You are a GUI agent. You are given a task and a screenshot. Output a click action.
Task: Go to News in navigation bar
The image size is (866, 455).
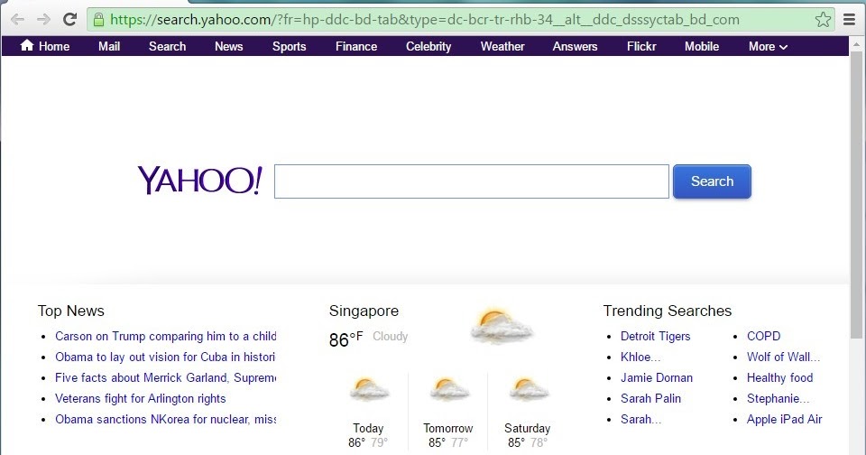pos(228,46)
